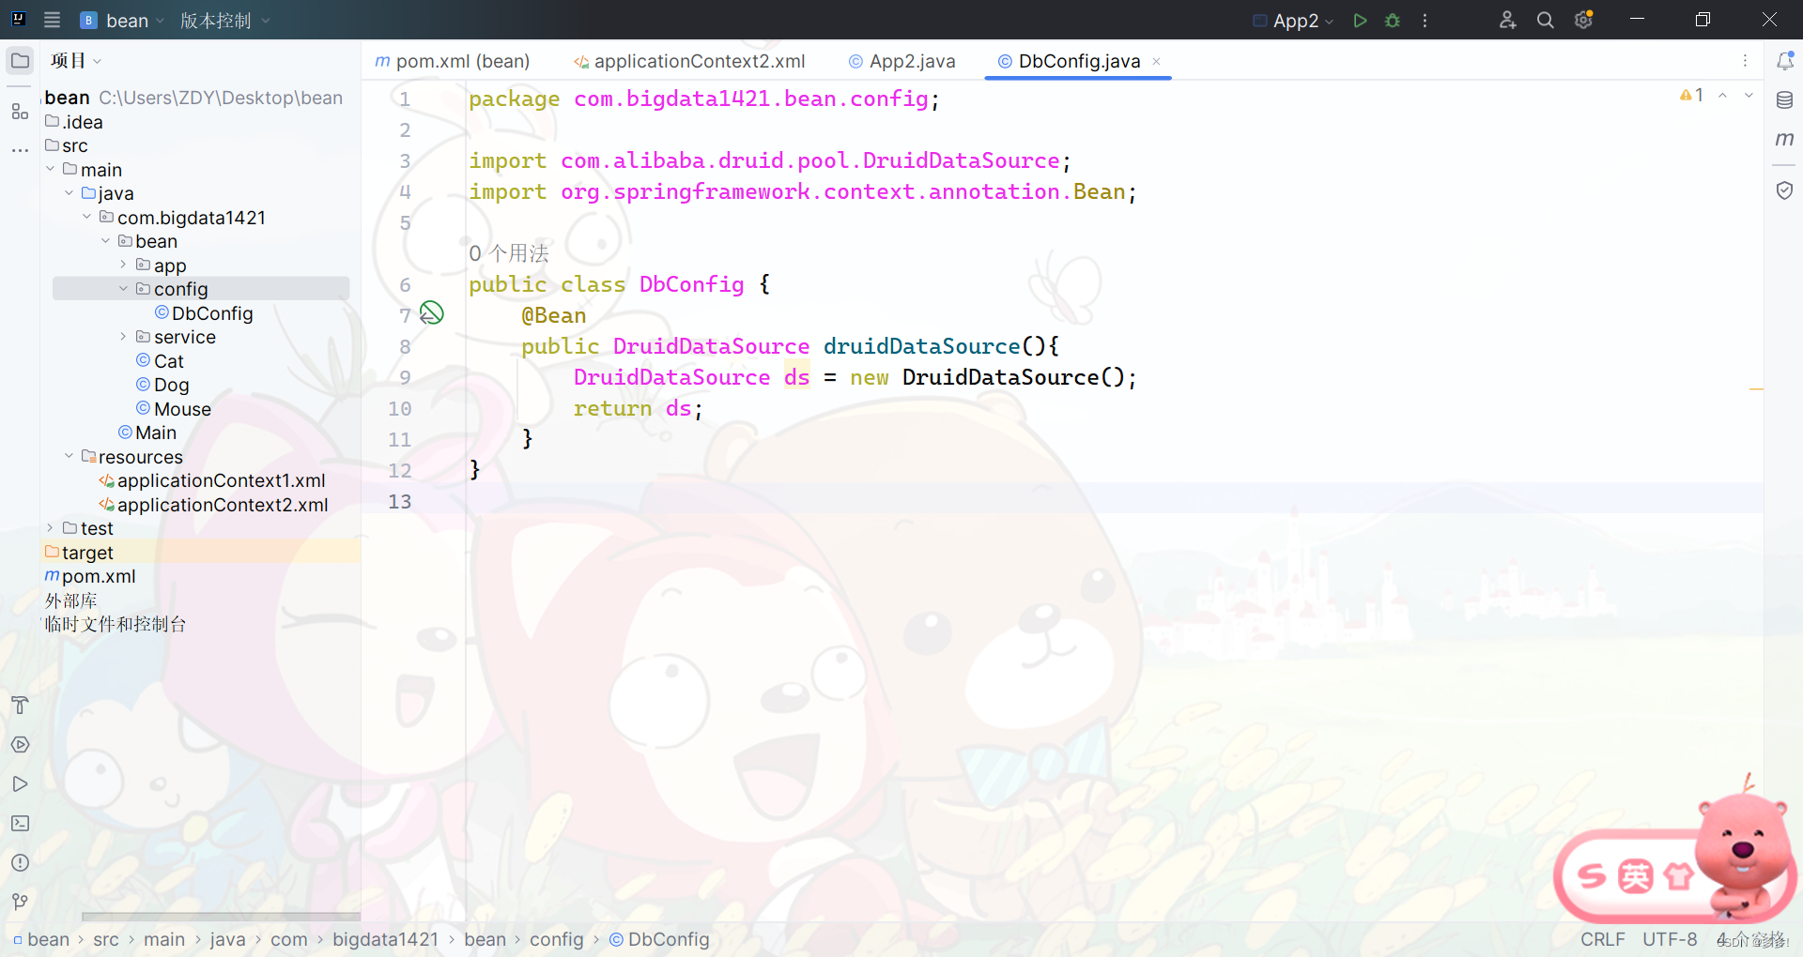Open the main menu hamburger

[53, 20]
